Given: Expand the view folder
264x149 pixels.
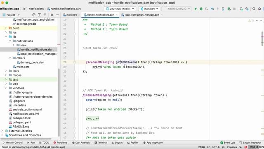Looking at the screenshot, I should [x=14, y=45].
